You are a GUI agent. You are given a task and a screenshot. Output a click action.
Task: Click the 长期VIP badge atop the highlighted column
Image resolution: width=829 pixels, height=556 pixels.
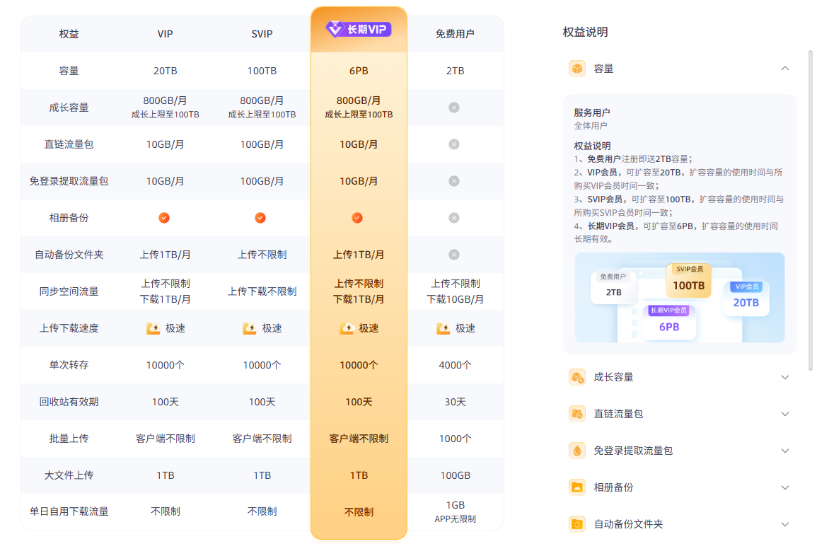(x=359, y=28)
